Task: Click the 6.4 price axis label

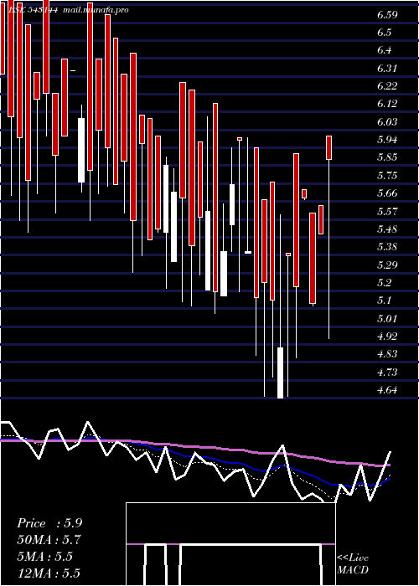Action: point(384,50)
